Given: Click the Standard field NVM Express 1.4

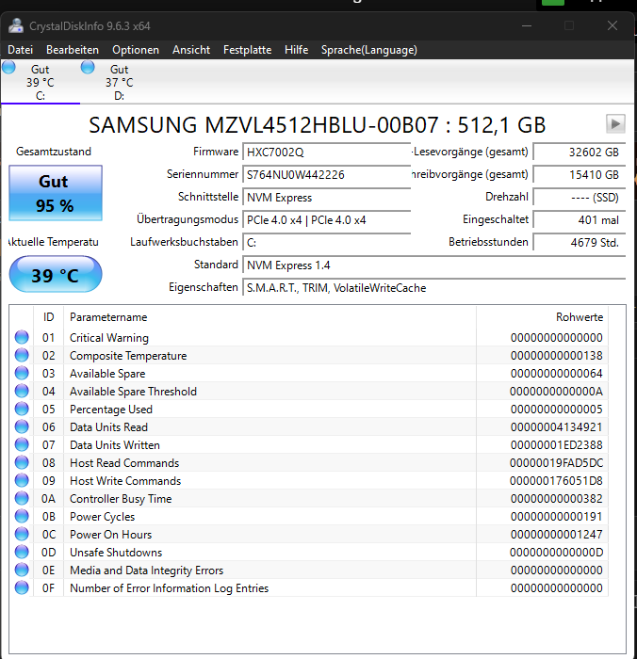Looking at the screenshot, I should (x=433, y=265).
